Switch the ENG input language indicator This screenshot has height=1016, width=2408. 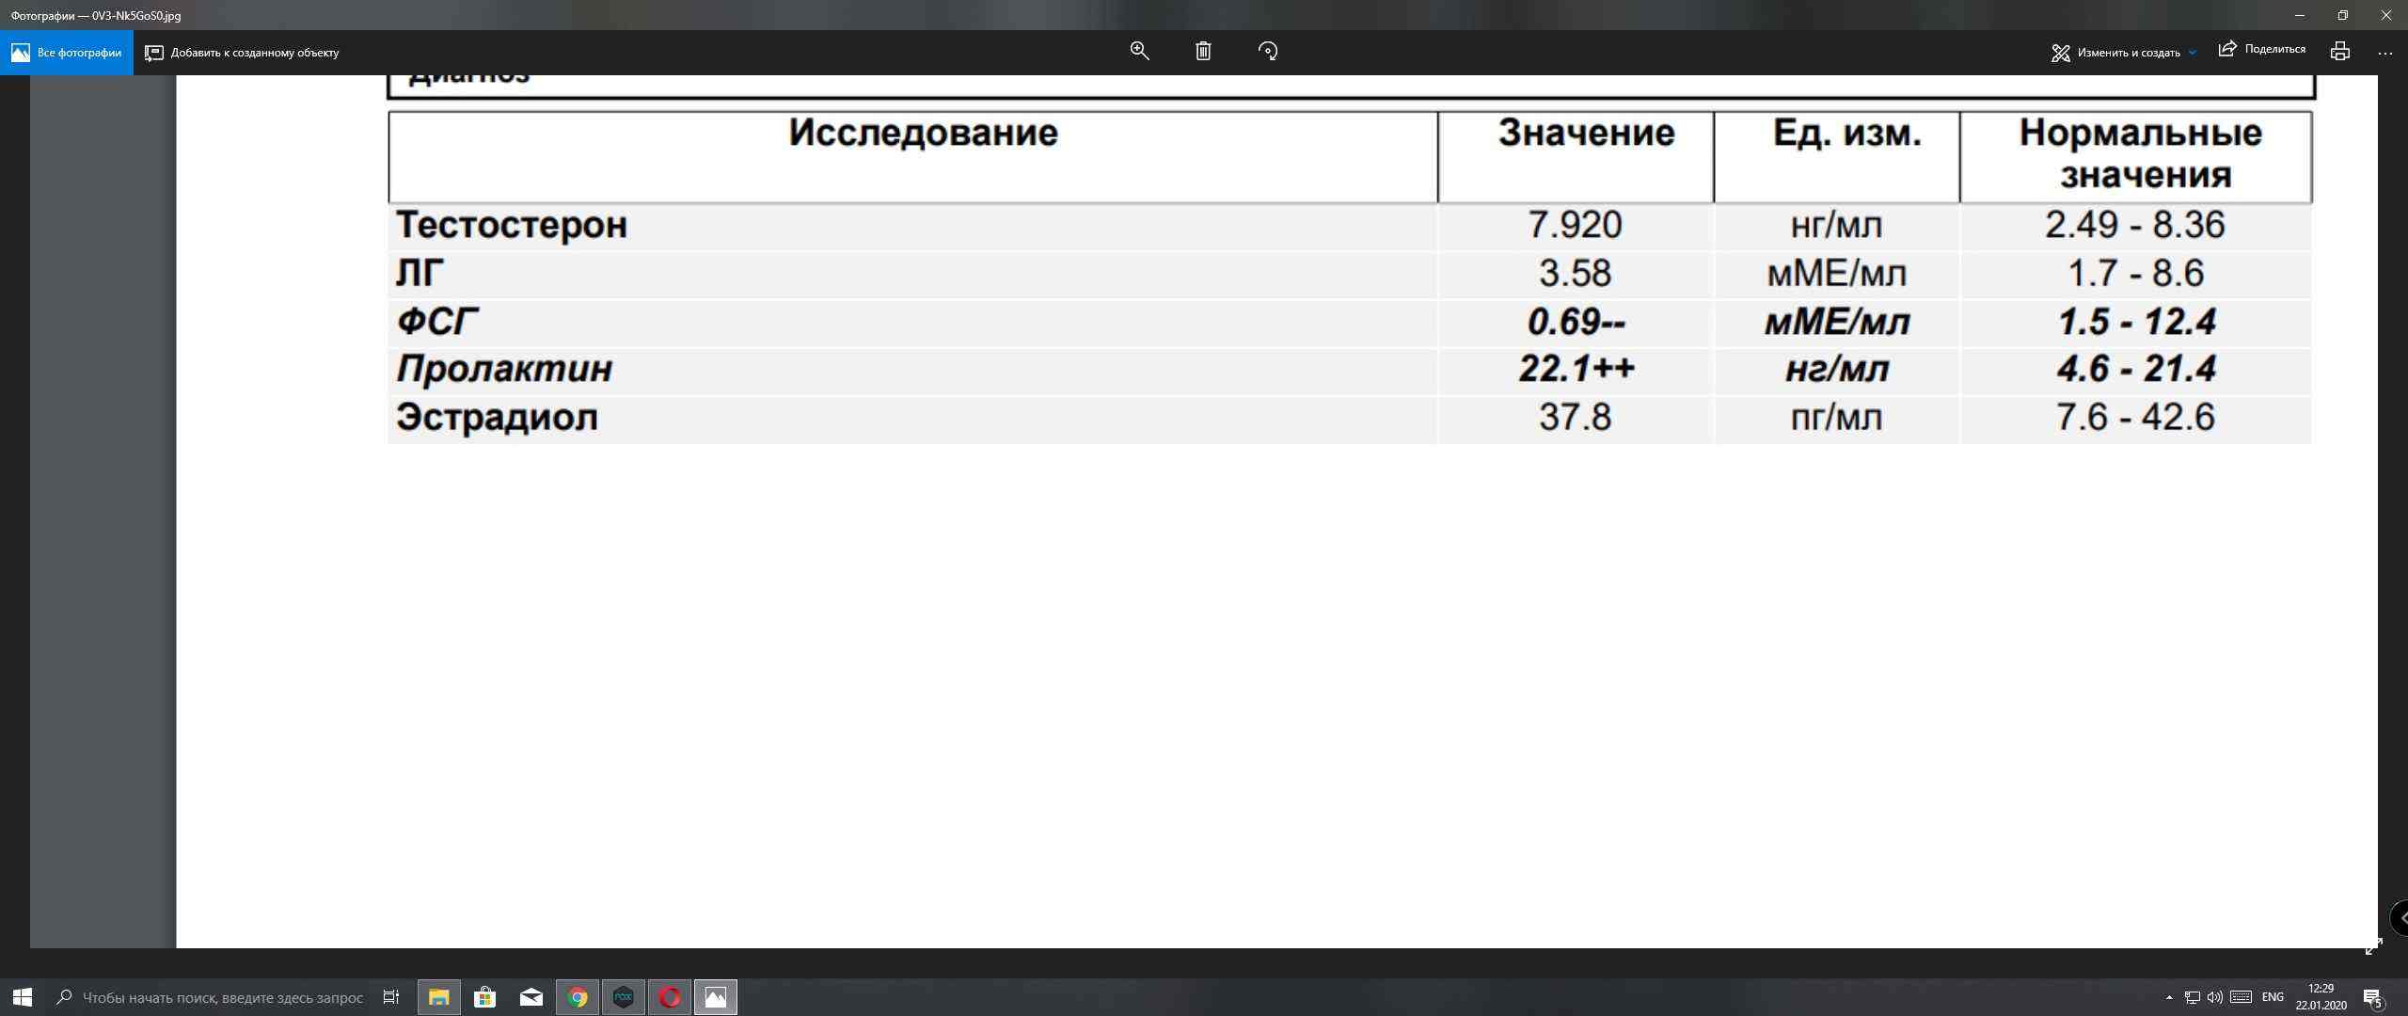pos(2273,997)
